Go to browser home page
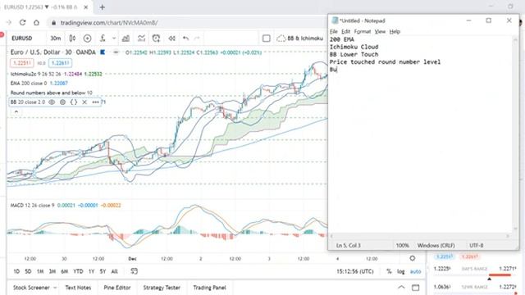 36,22
